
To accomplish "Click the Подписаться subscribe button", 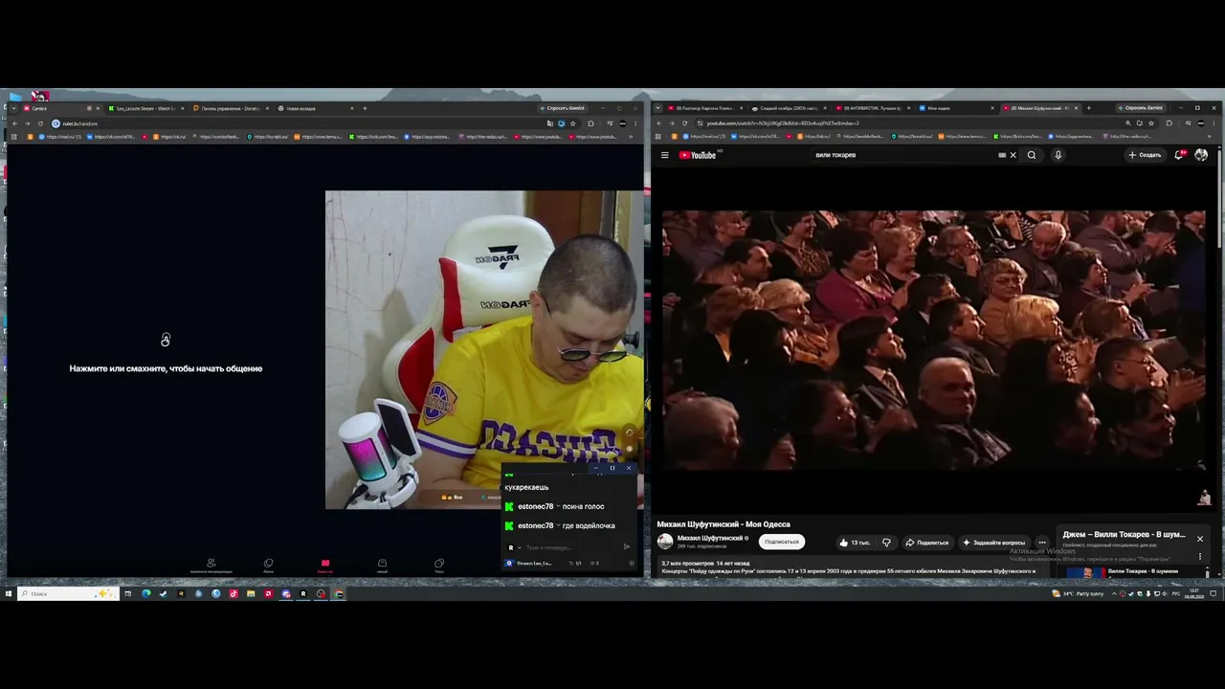I will 782,542.
